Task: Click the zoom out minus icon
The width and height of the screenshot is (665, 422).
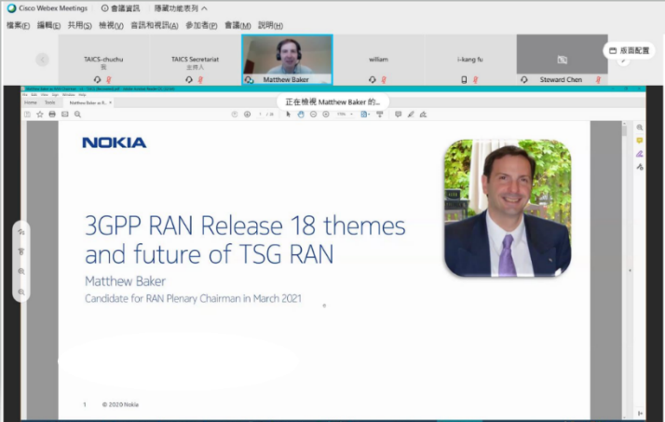Action: (314, 114)
